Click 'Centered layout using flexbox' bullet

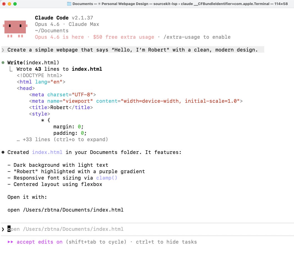(55, 184)
